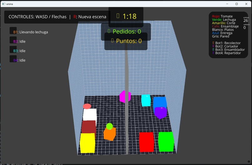Click the pink plate disc above white cube
This screenshot has height=165, width=252.
pos(87,106)
